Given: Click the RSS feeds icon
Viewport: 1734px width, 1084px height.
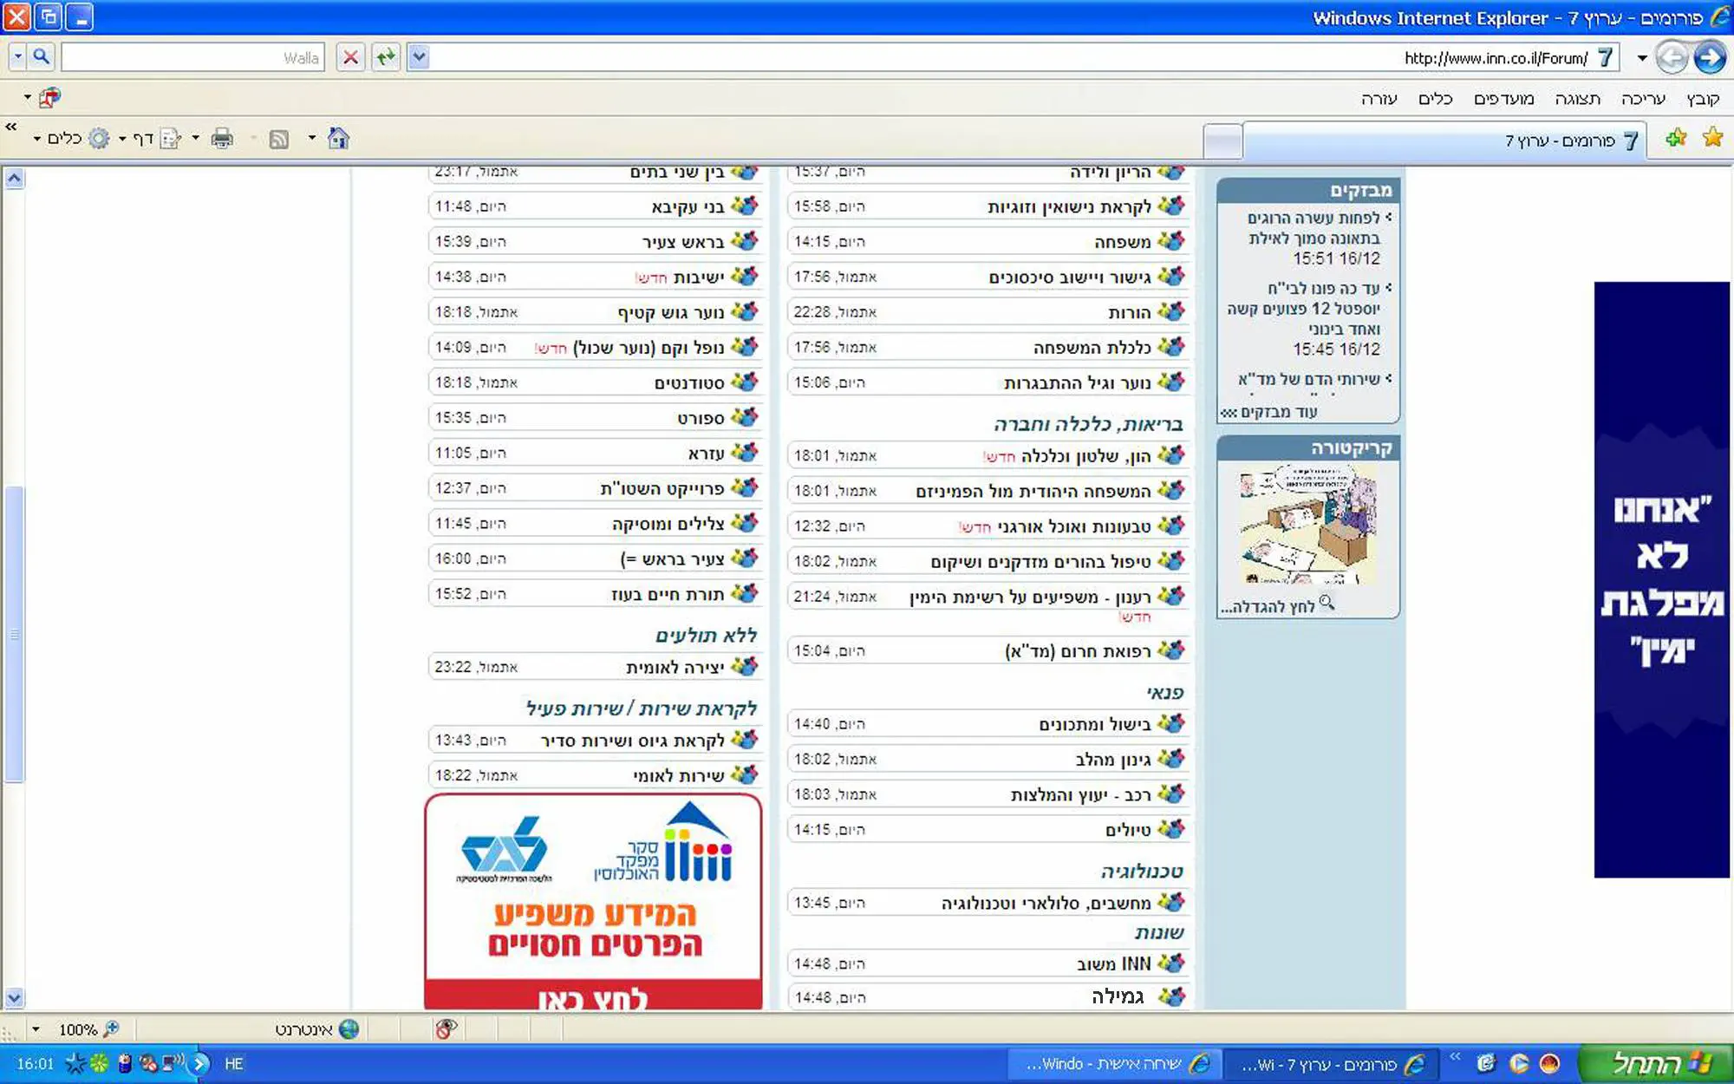Looking at the screenshot, I should 278,139.
